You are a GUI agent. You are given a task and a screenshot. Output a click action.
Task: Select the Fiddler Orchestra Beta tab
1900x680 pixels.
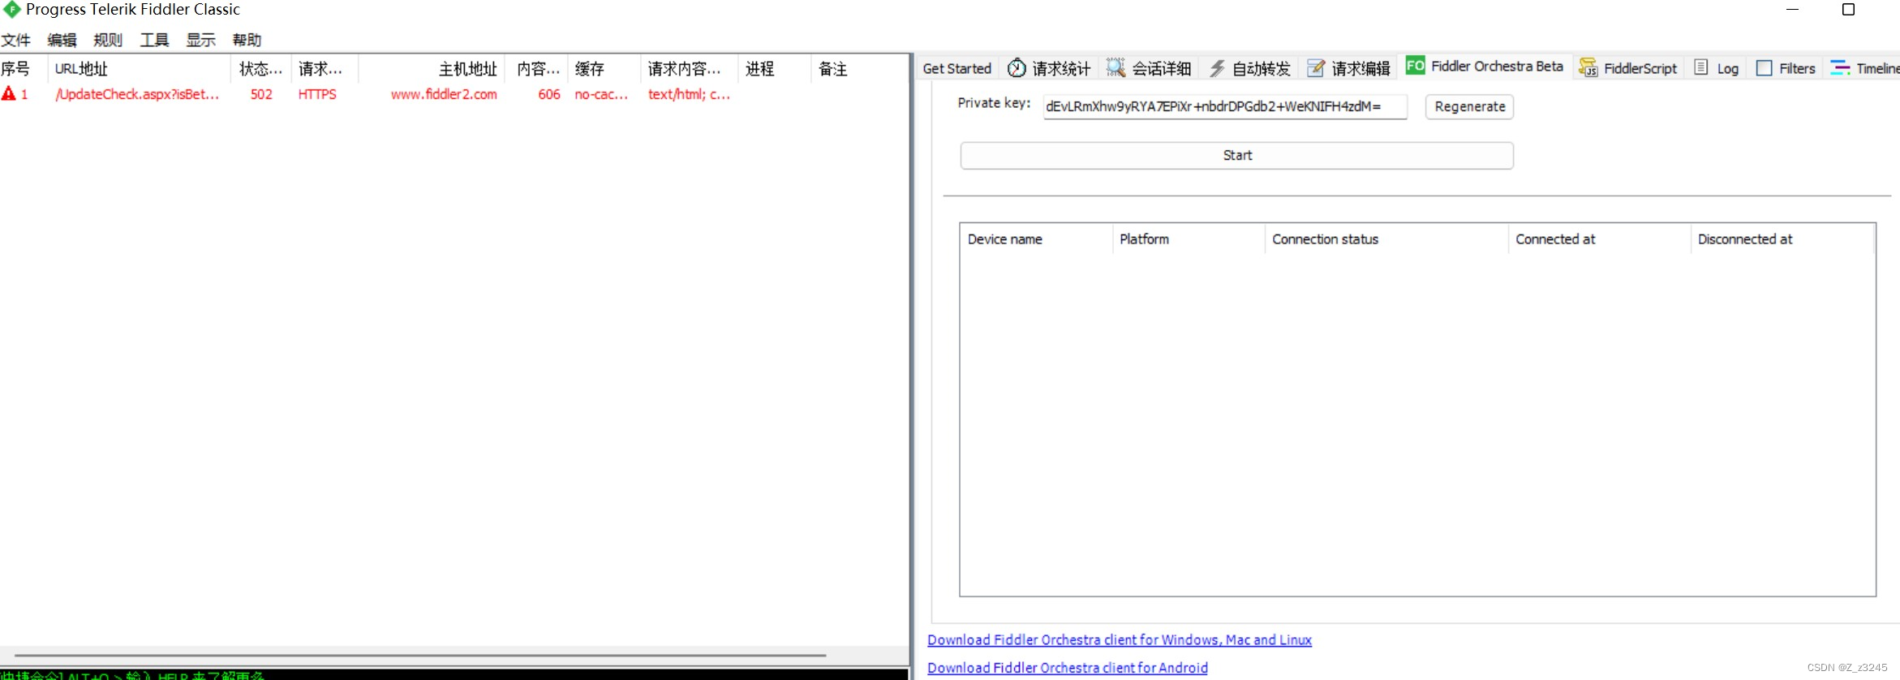1485,67
